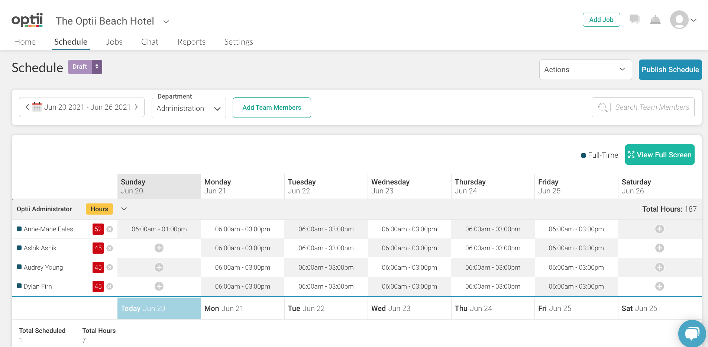Click the Optii logo
The height and width of the screenshot is (347, 708).
(x=27, y=20)
